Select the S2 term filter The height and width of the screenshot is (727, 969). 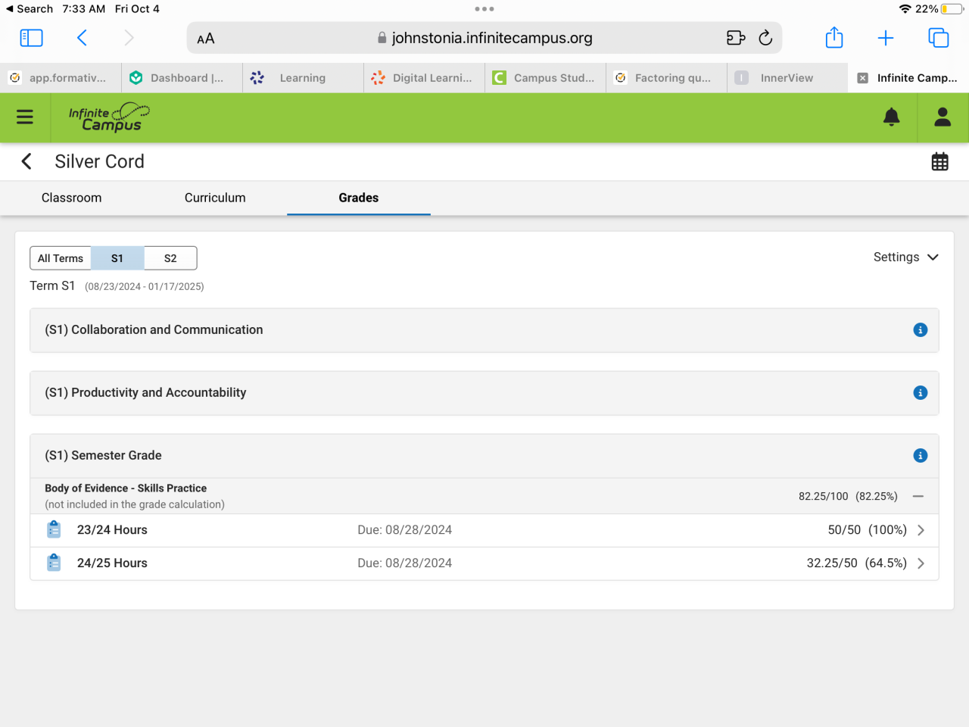coord(170,258)
